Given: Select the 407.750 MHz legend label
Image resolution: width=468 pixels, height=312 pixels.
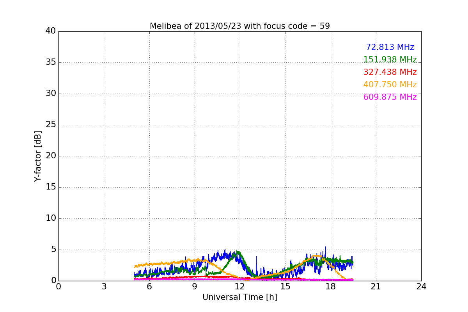Looking at the screenshot, I should [390, 85].
